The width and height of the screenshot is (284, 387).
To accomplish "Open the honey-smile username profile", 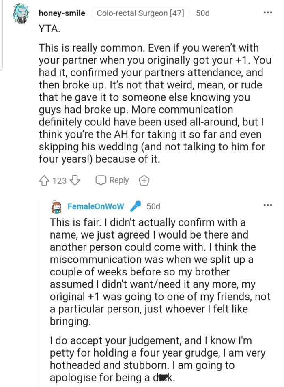I will [x=62, y=13].
